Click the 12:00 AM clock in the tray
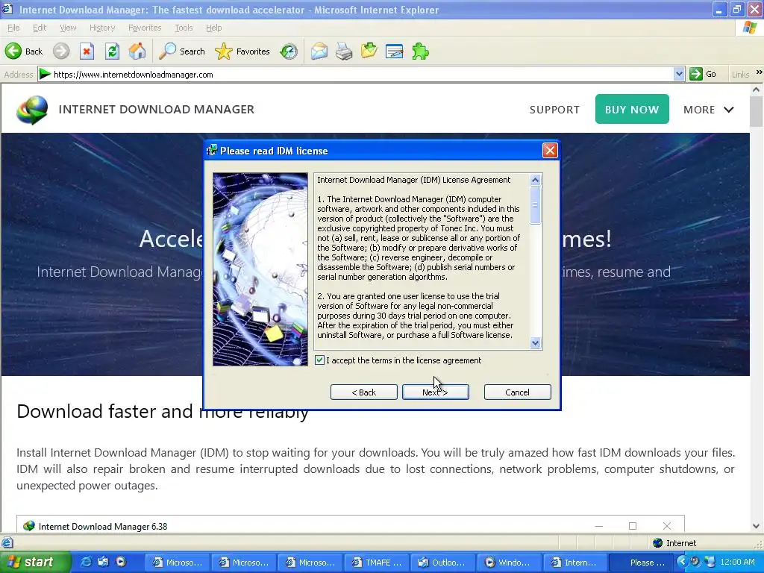This screenshot has width=764, height=573. coord(737,563)
